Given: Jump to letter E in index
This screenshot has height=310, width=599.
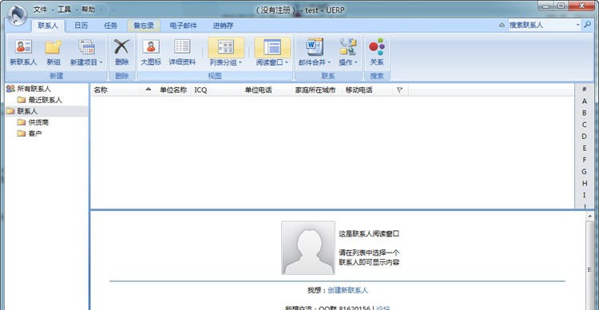Looking at the screenshot, I should 584,148.
